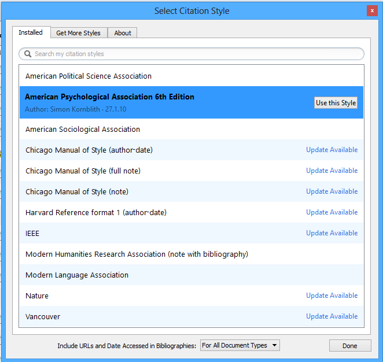Select American Sociological Association style
383x362 pixels.
[x=191, y=129]
